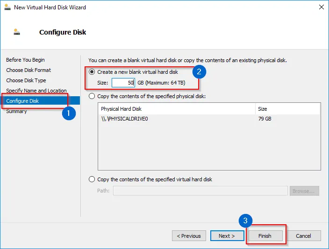The height and width of the screenshot is (249, 329).
Task: Cancel the wizard
Action: click(x=303, y=236)
